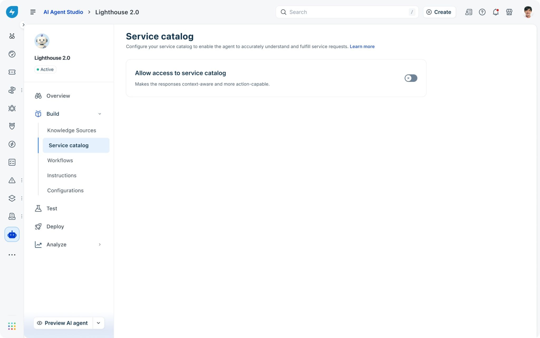The height and width of the screenshot is (338, 540).
Task: Open the Preview AI agent dropdown arrow
Action: [x=98, y=323]
